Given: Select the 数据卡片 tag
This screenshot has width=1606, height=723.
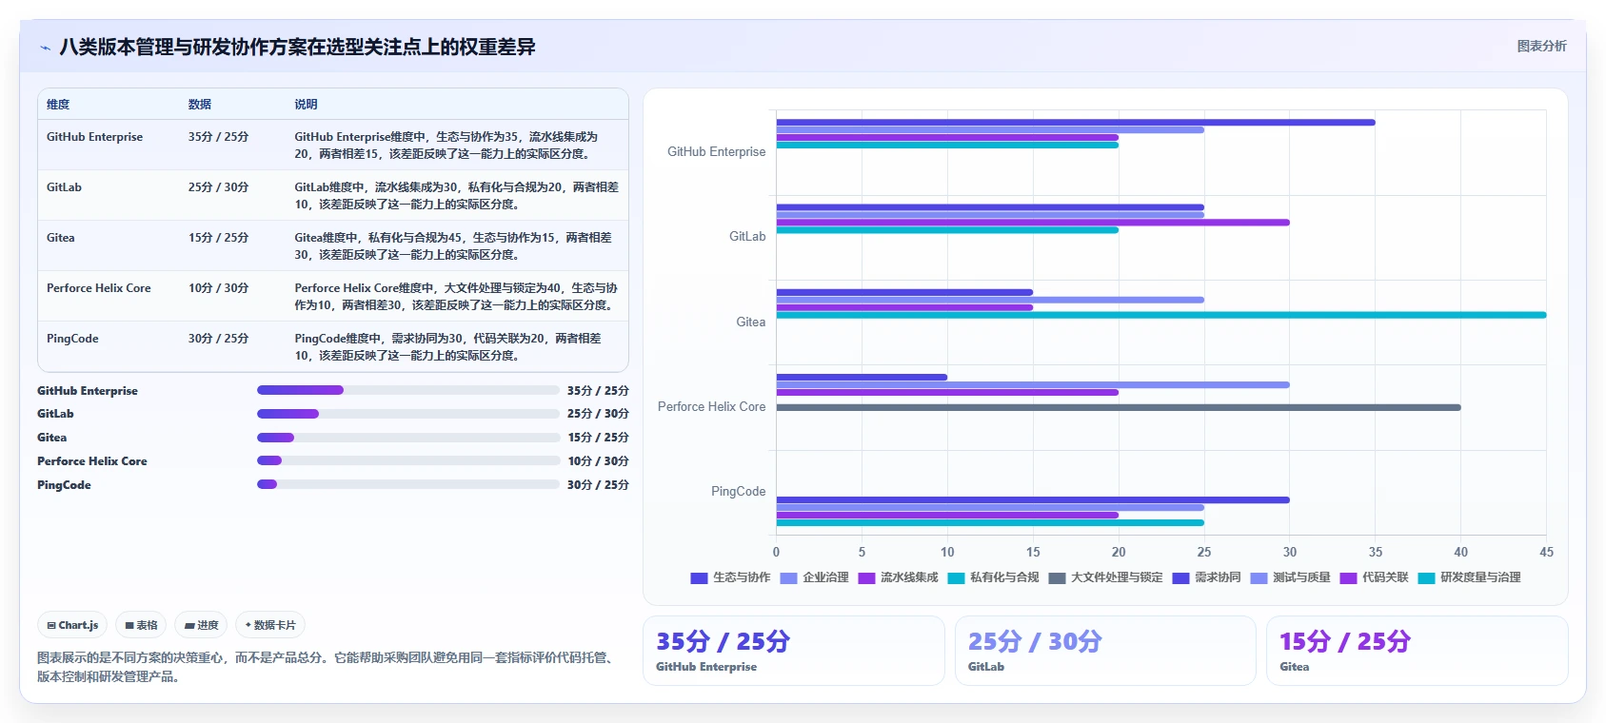Looking at the screenshot, I should (x=270, y=625).
